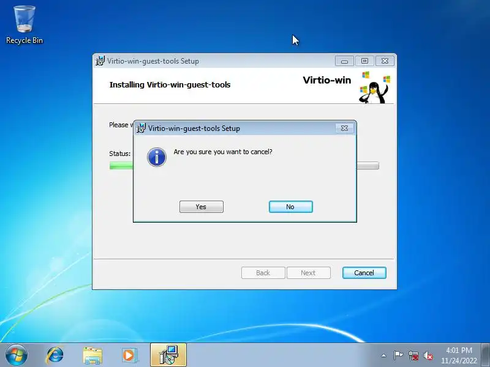Image resolution: width=490 pixels, height=367 pixels.
Task: Click the muted volume tray icon
Action: 428,355
